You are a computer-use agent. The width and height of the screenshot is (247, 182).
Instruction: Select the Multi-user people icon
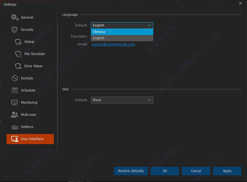(x=15, y=115)
